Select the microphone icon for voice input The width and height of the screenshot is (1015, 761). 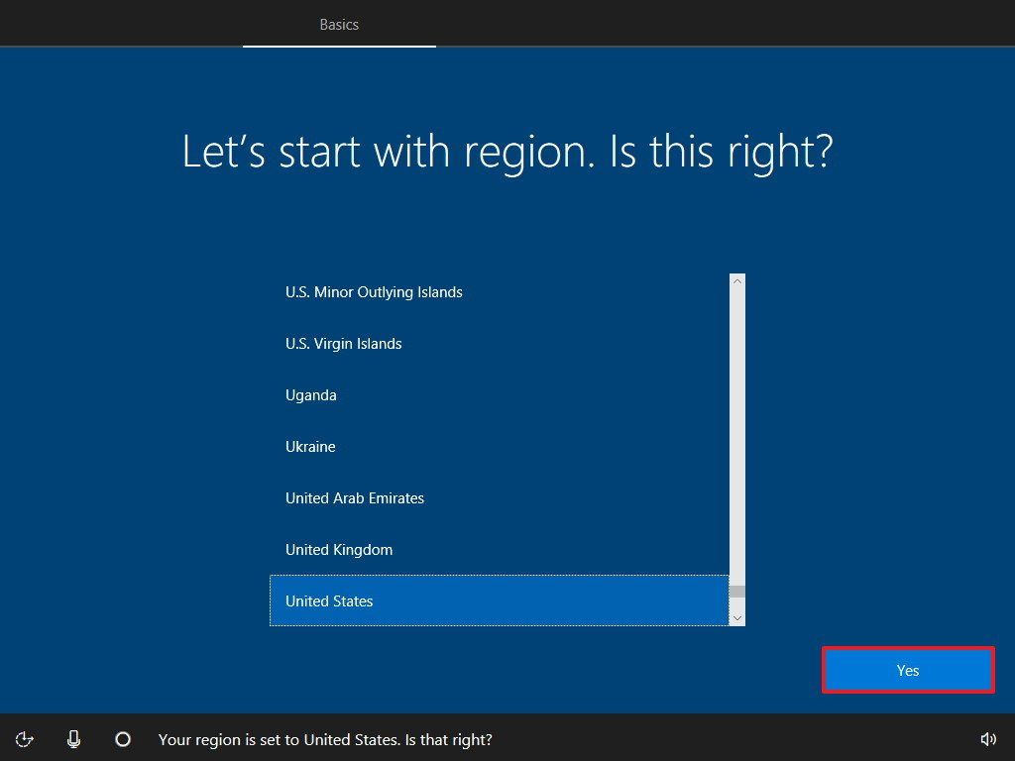(73, 739)
